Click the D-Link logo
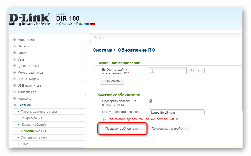251x156 pixels. tap(30, 19)
